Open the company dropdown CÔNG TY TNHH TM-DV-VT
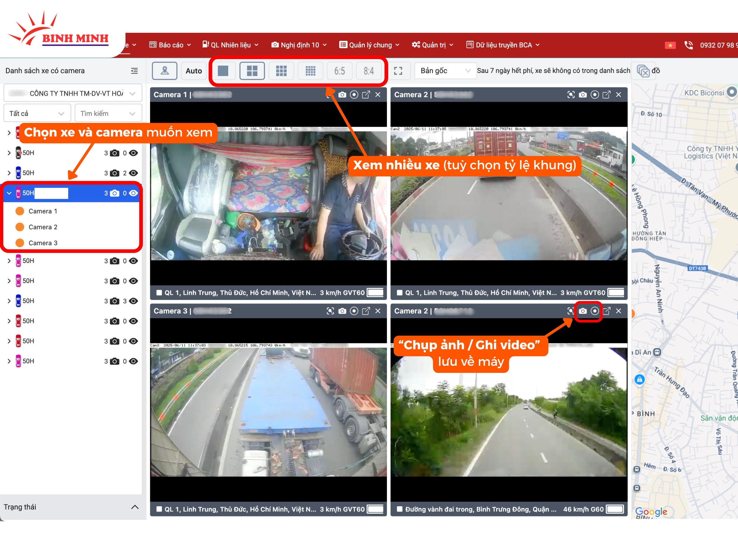 point(73,93)
